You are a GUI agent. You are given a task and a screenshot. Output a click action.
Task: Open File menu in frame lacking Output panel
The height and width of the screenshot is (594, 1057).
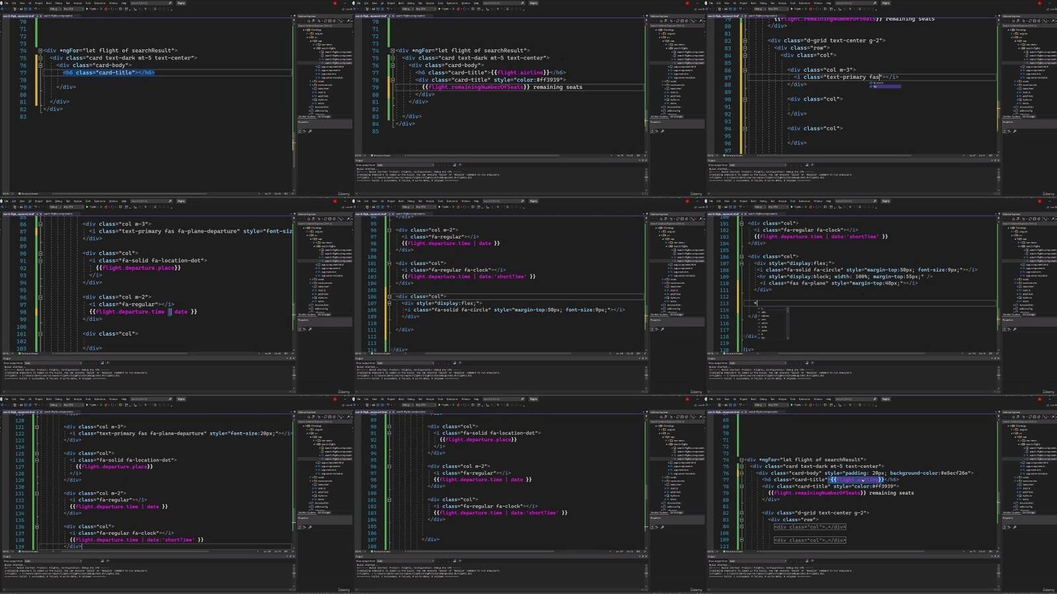(6, 3)
